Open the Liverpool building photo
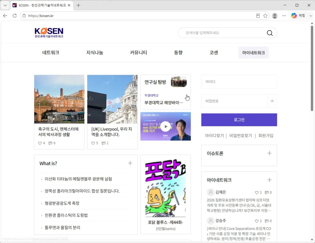This screenshot has width=315, height=243. (112, 99)
